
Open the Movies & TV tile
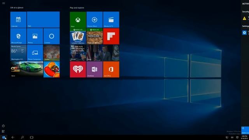[111, 20]
